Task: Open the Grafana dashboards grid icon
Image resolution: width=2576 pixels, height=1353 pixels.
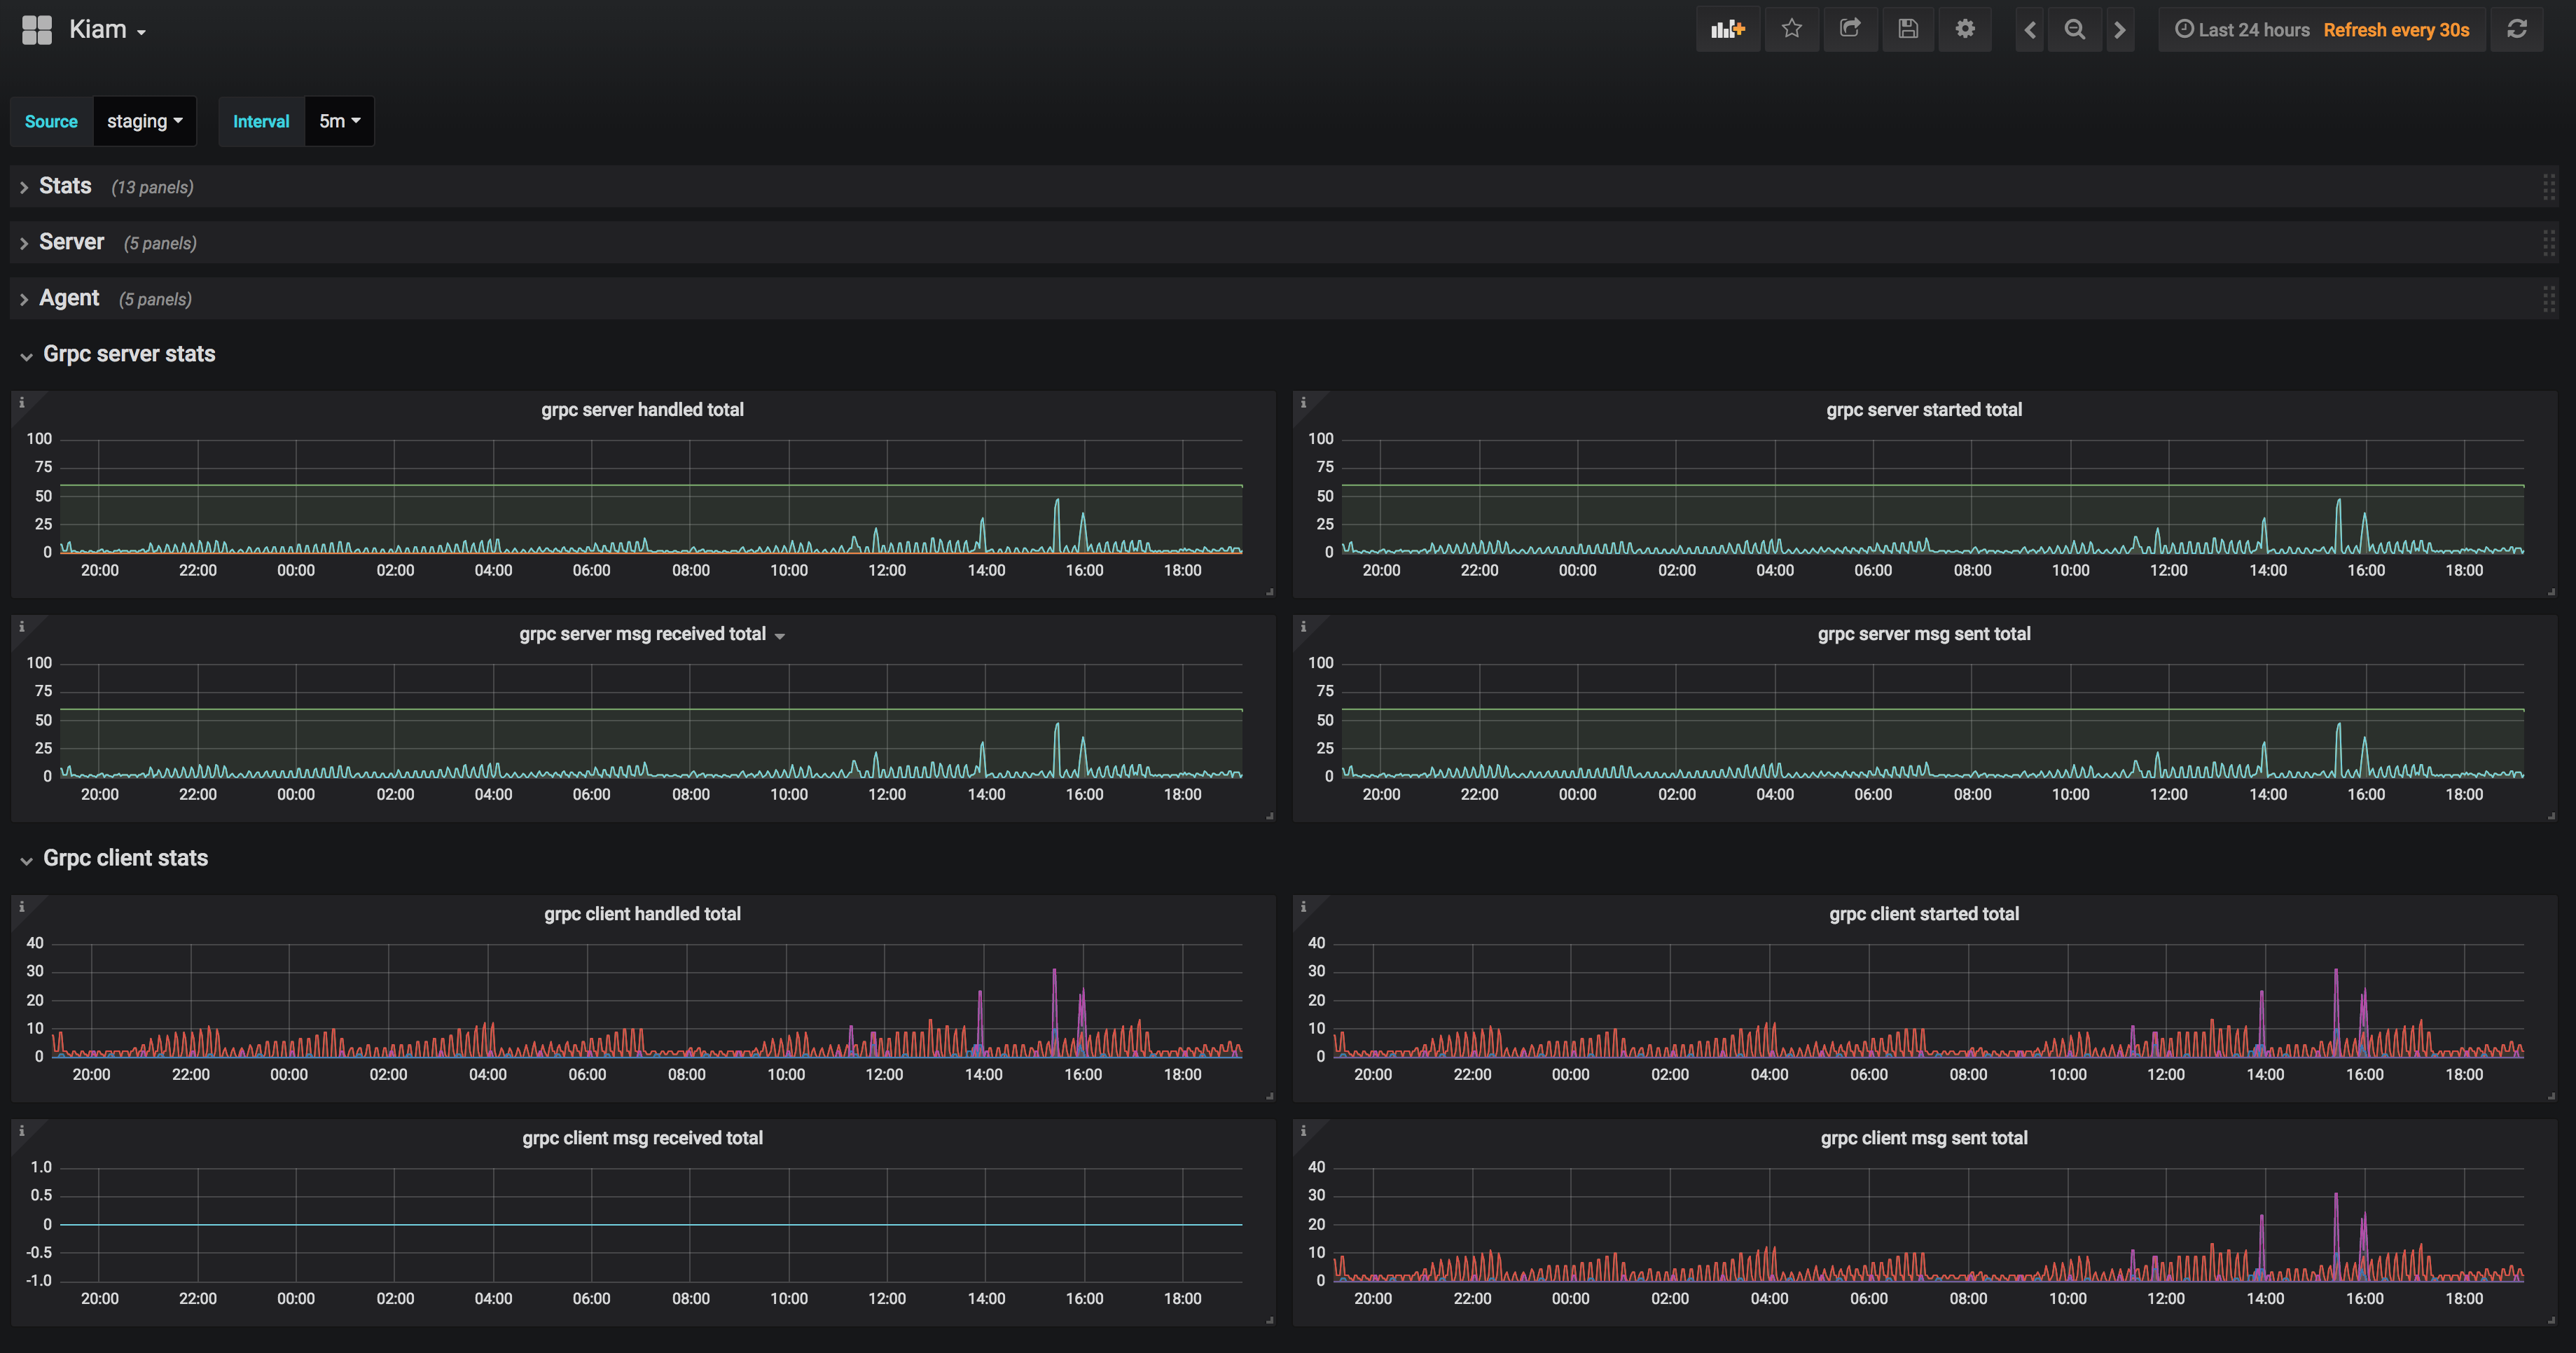Action: (37, 30)
